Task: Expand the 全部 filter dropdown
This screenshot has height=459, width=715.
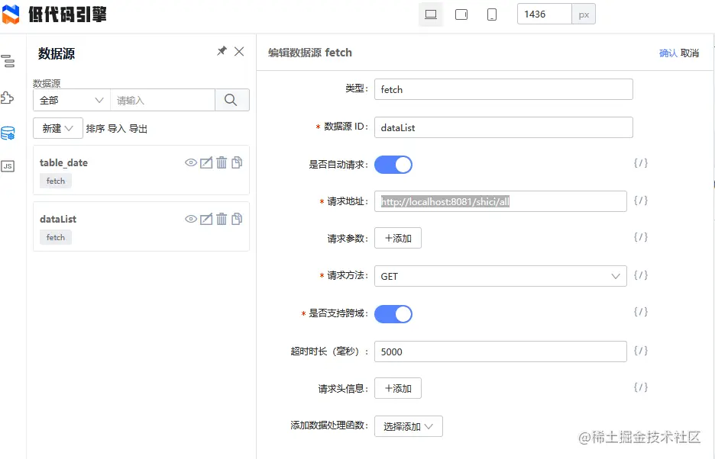Action: [x=70, y=99]
